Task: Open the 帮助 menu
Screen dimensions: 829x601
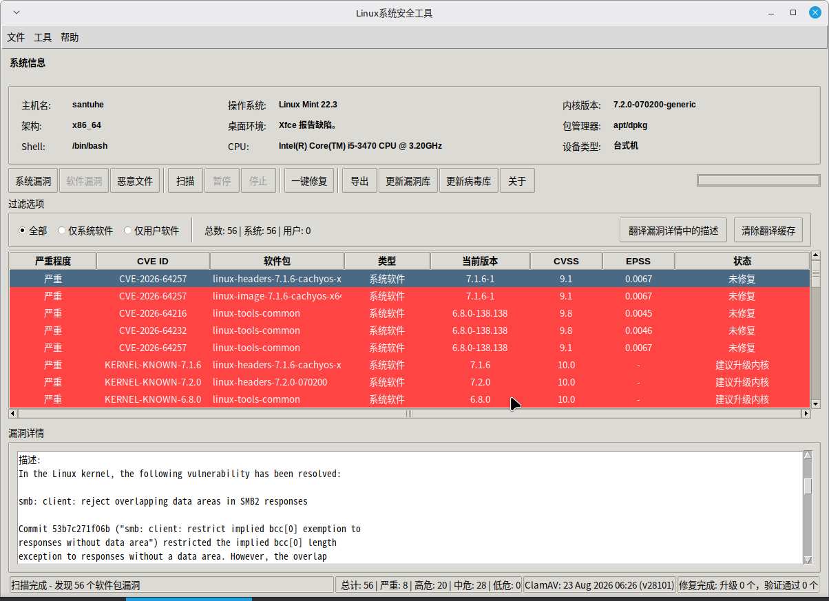Action: pos(70,38)
